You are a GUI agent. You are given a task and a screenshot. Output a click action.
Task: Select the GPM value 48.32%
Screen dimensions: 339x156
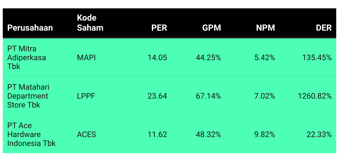[x=208, y=135]
